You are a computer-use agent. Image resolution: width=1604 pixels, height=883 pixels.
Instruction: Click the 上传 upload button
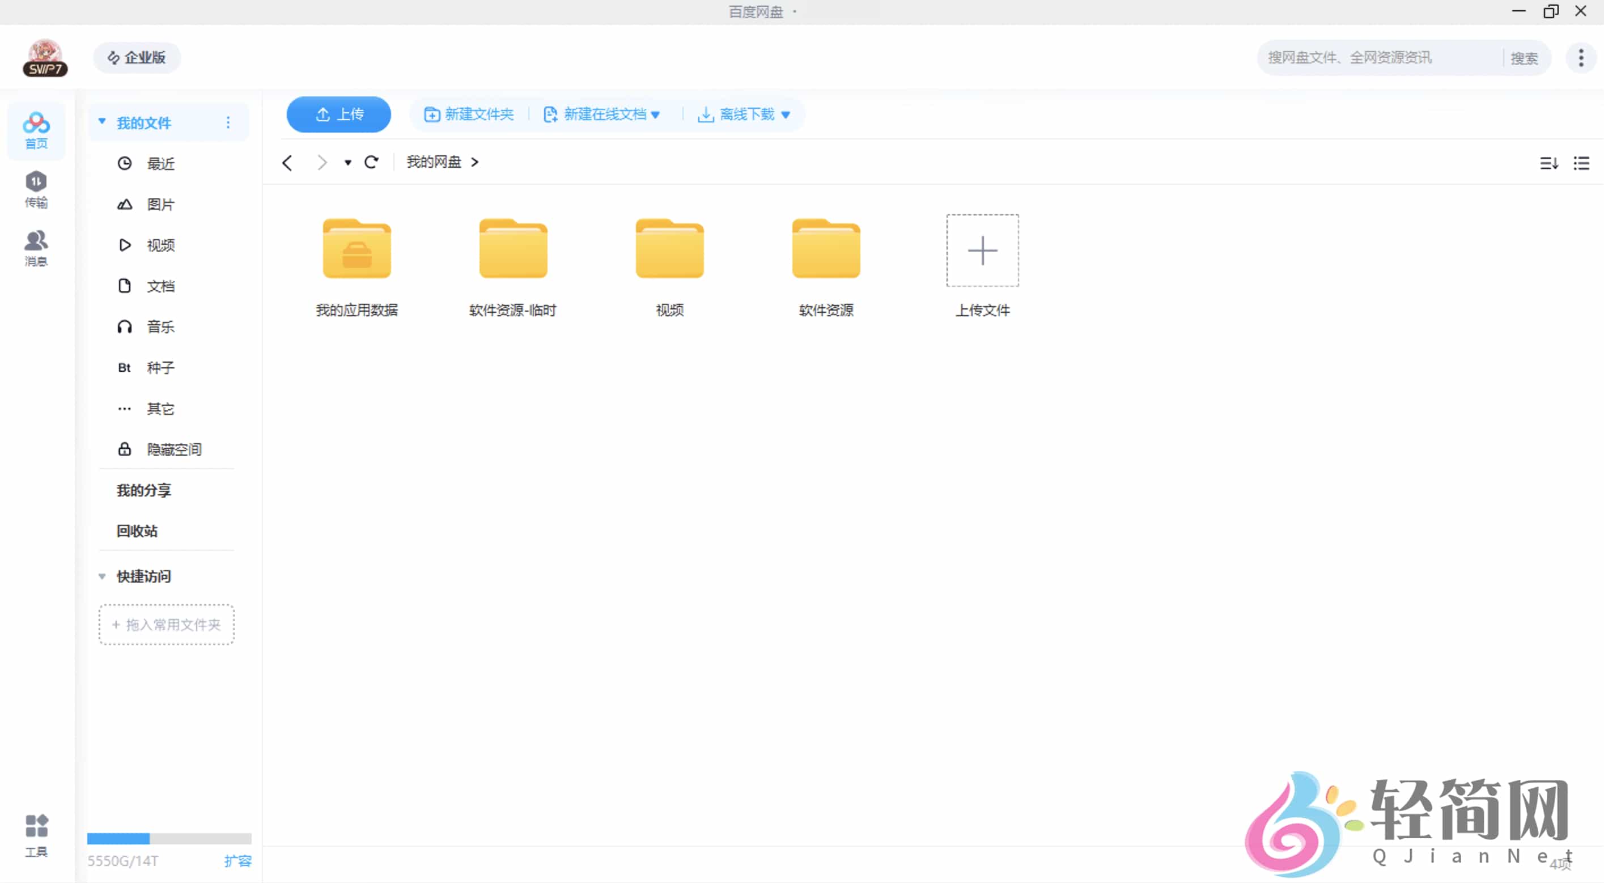click(x=338, y=114)
